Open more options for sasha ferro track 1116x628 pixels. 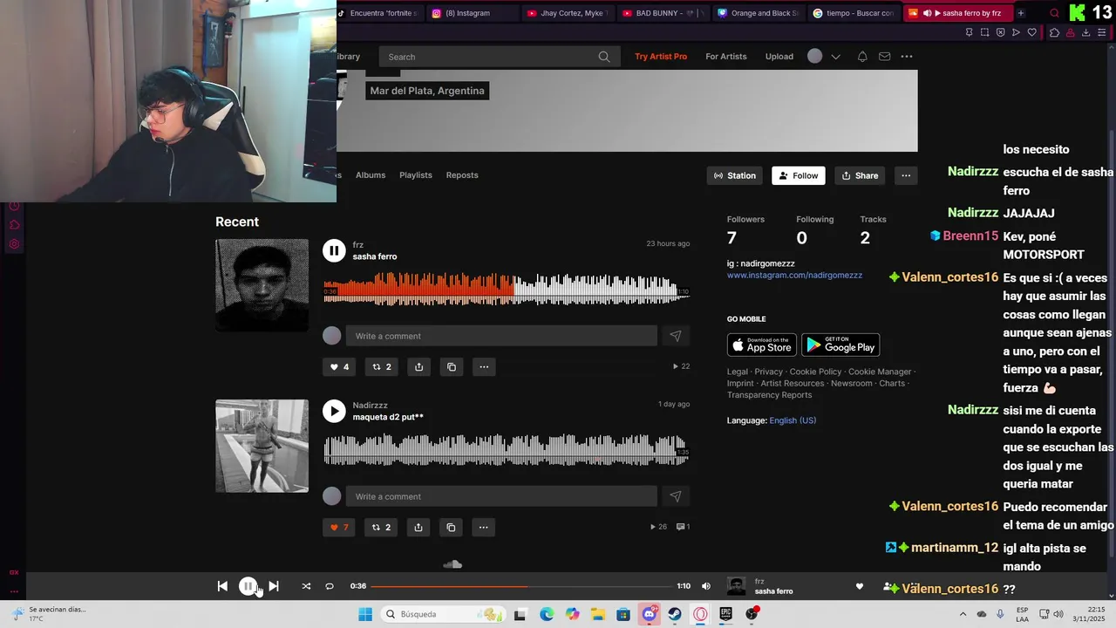coord(484,367)
